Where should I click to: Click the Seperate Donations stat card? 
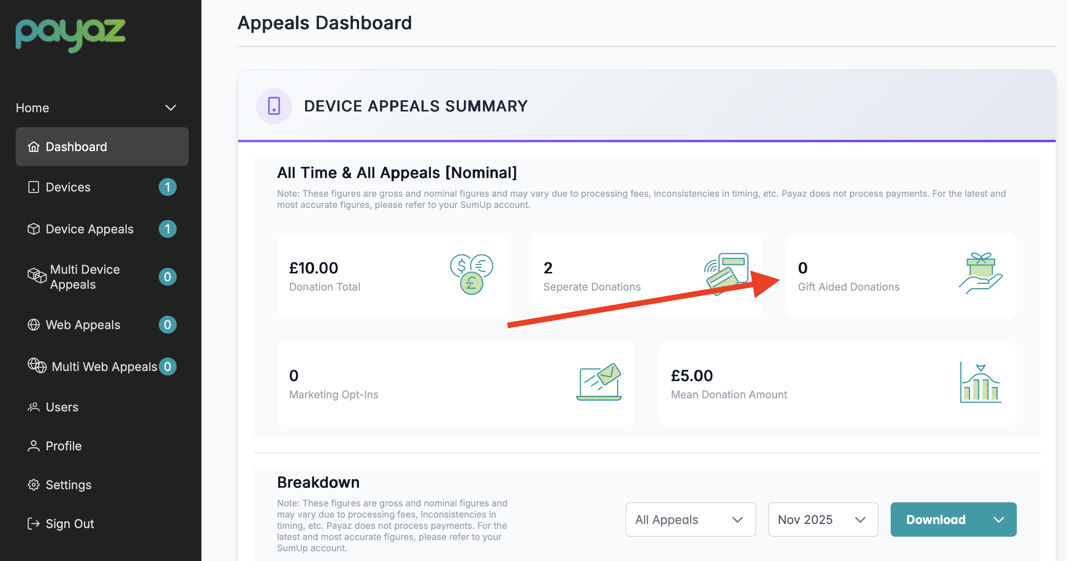(x=646, y=276)
